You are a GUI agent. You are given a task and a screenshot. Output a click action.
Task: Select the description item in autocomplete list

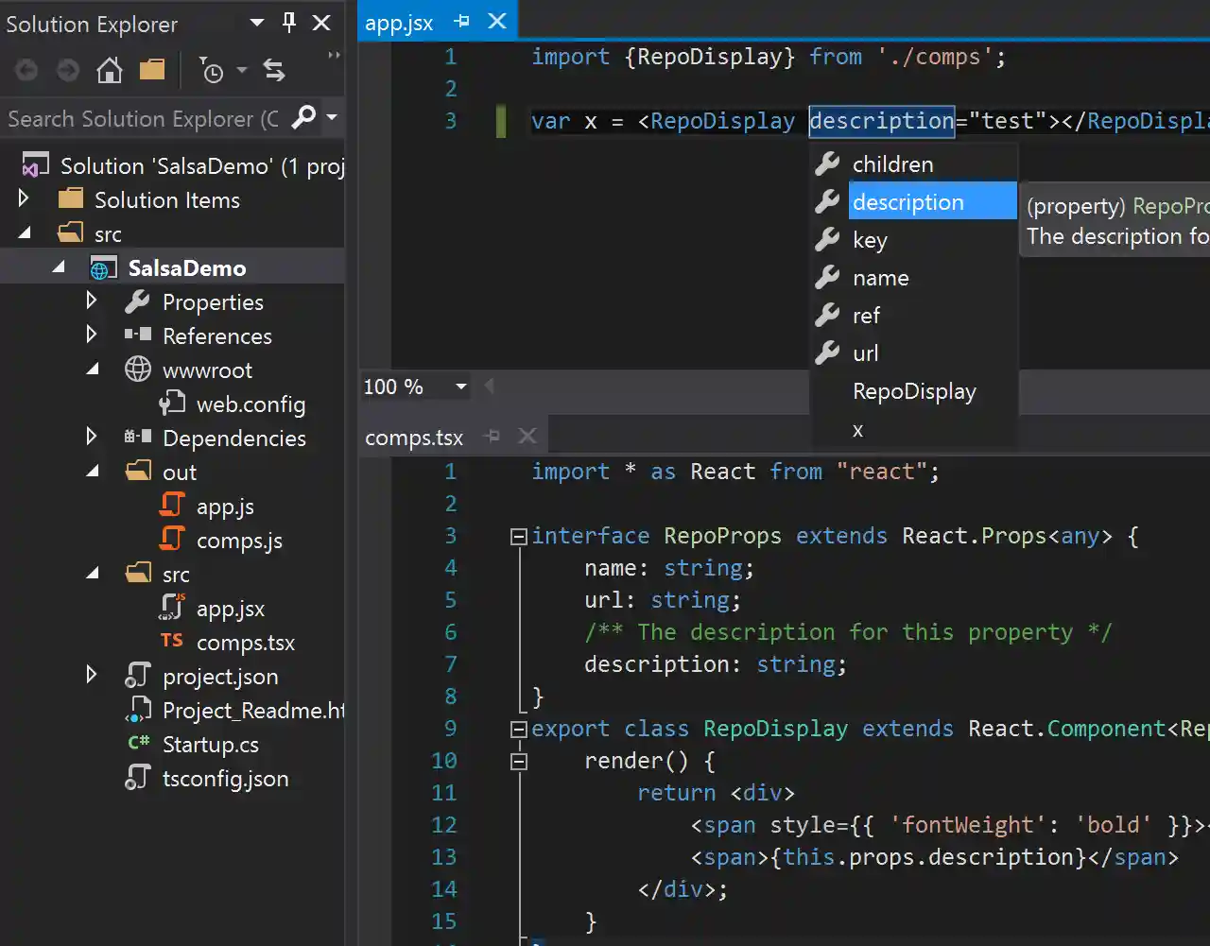pyautogui.click(x=907, y=202)
